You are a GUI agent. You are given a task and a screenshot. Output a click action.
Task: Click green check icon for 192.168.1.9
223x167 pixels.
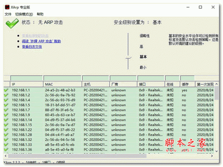tap(6, 115)
